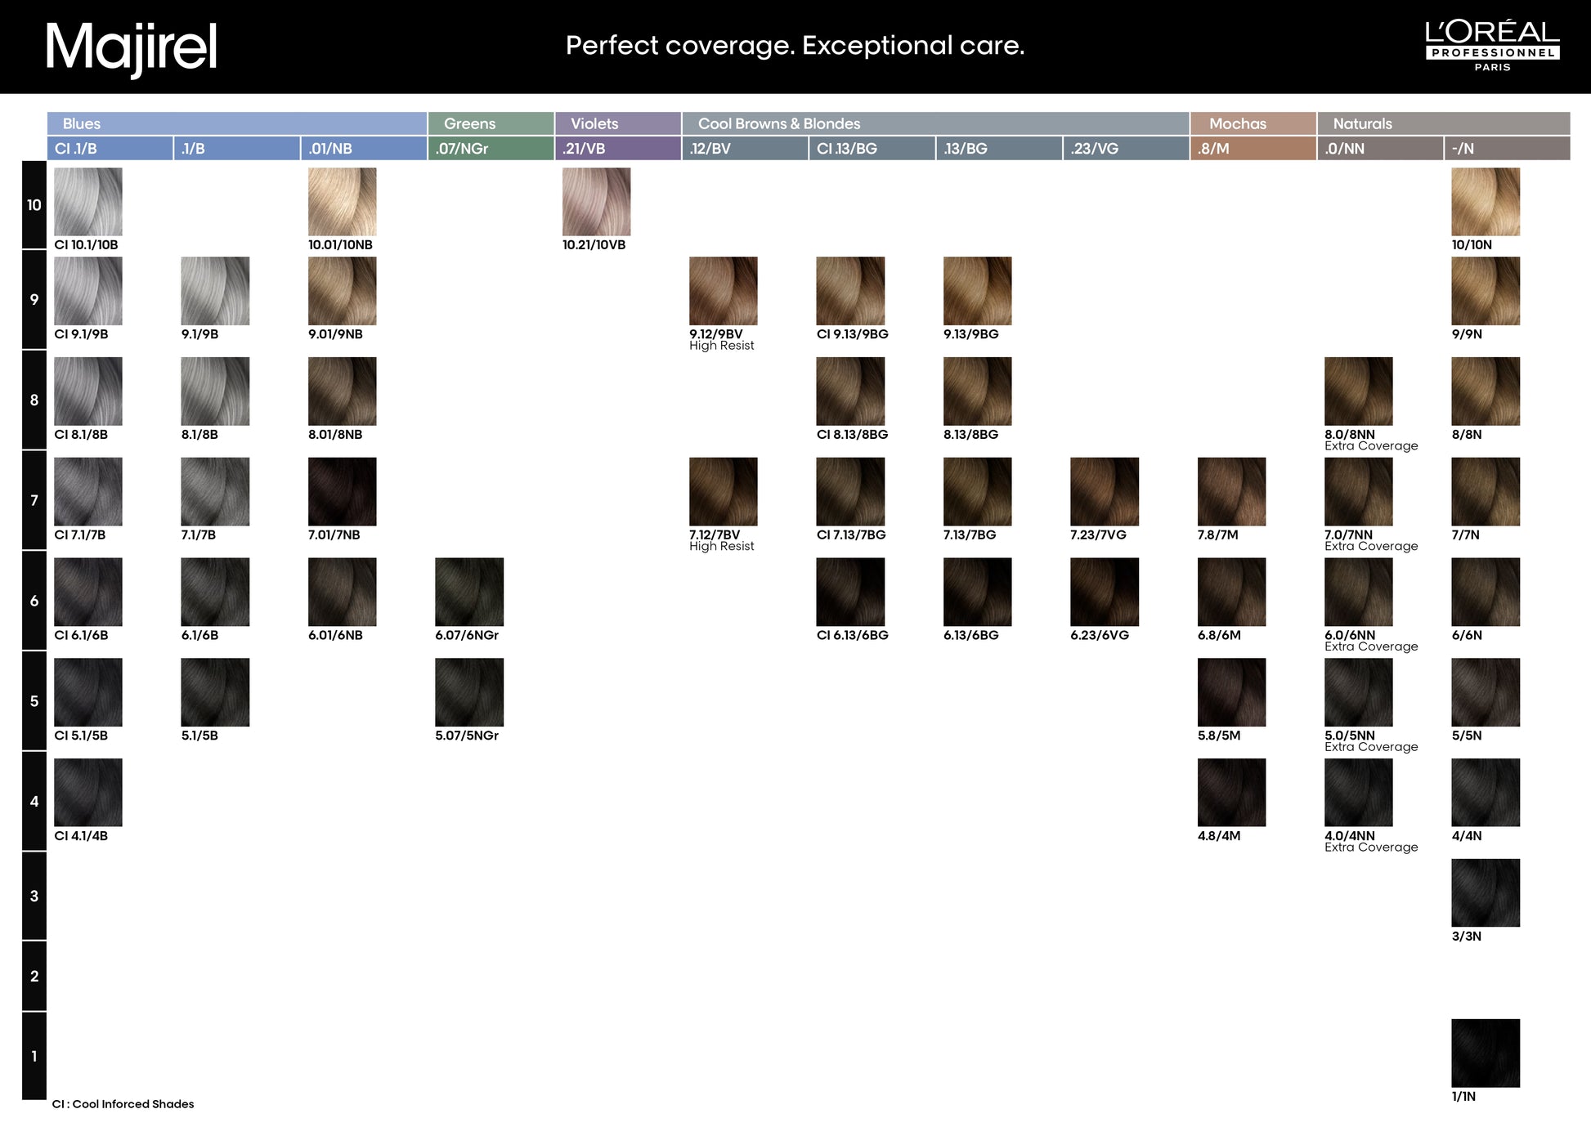Click the 10.01/10NB shade label text
This screenshot has width=1591, height=1136.
(x=340, y=245)
